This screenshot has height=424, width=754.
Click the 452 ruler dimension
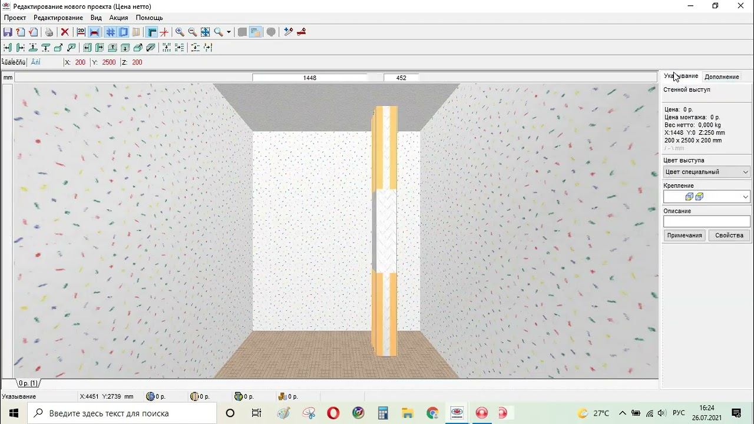pyautogui.click(x=401, y=78)
